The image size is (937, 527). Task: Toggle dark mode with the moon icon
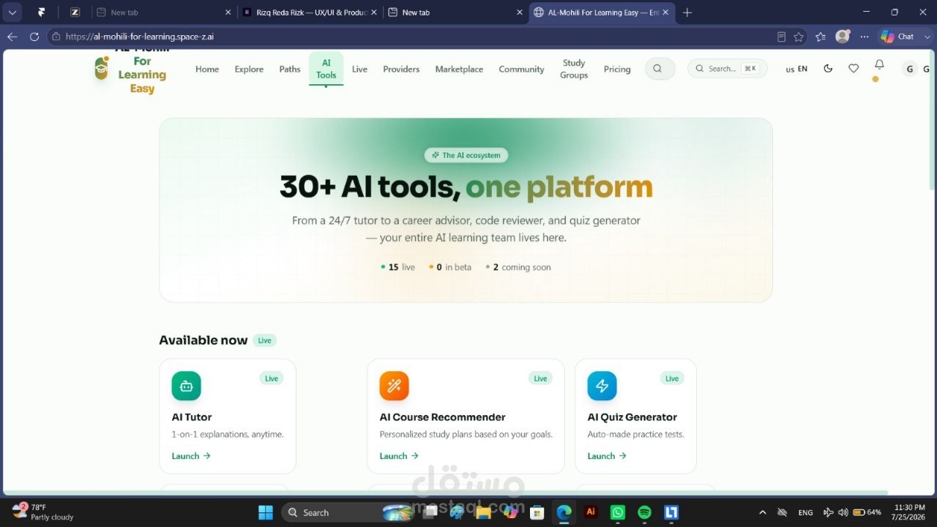tap(828, 69)
